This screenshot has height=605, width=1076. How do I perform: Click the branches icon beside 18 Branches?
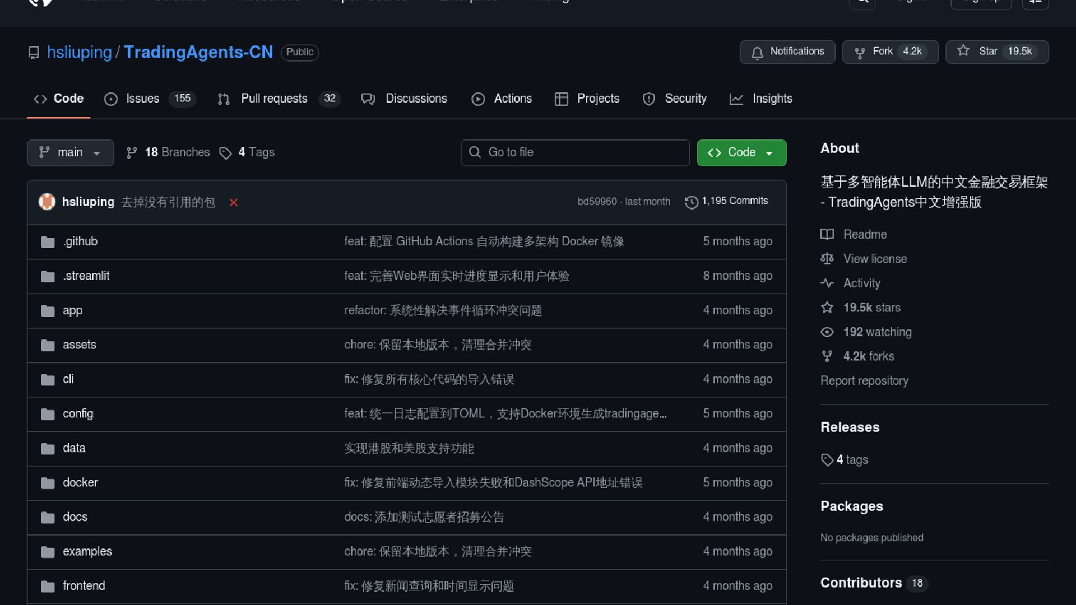132,153
